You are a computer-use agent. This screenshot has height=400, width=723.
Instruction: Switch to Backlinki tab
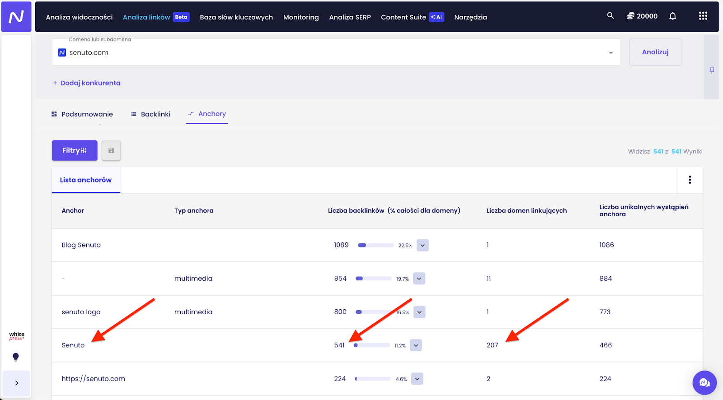[x=150, y=114]
